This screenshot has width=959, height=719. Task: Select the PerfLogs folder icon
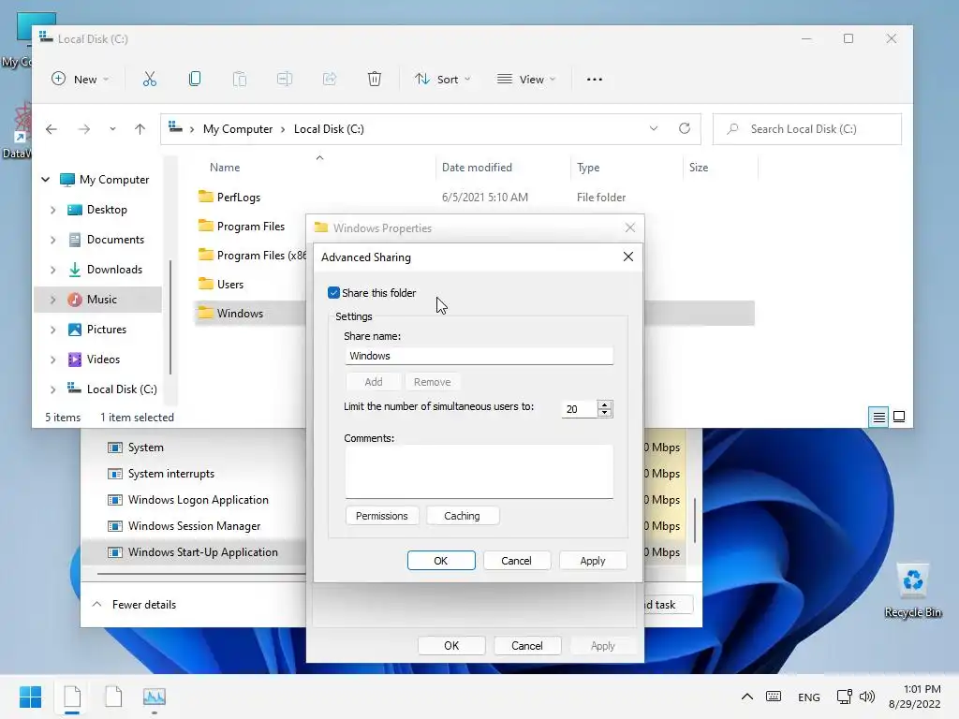click(205, 197)
